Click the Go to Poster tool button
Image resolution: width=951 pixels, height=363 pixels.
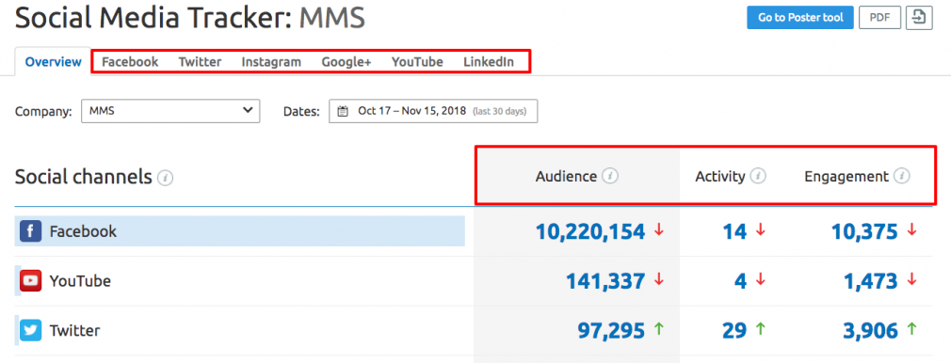click(800, 18)
